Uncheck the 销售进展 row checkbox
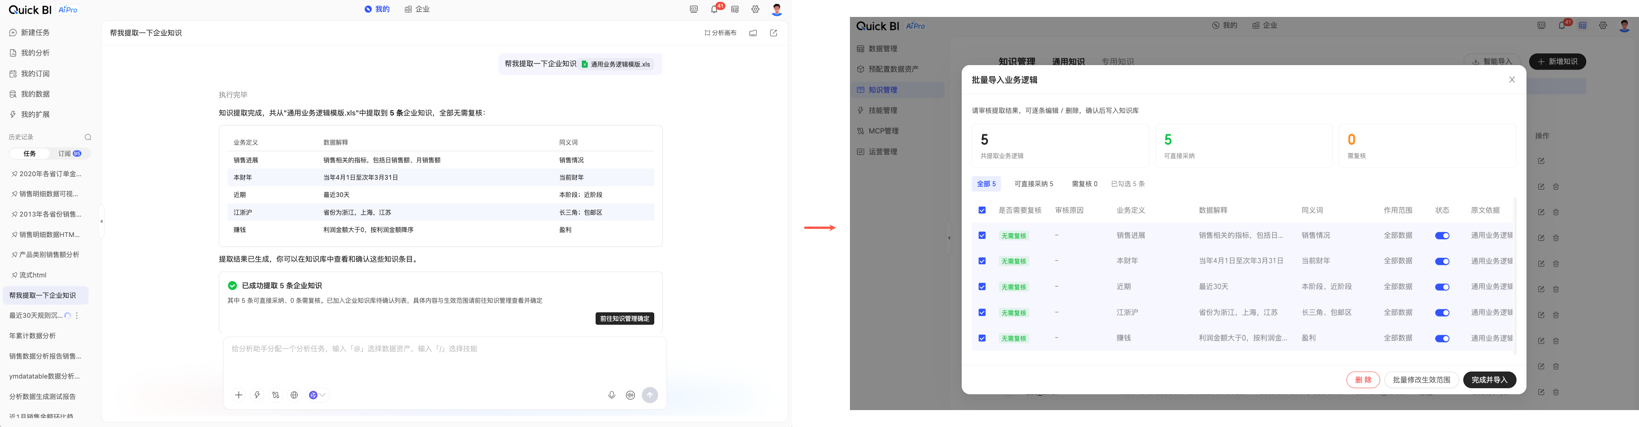 click(982, 236)
